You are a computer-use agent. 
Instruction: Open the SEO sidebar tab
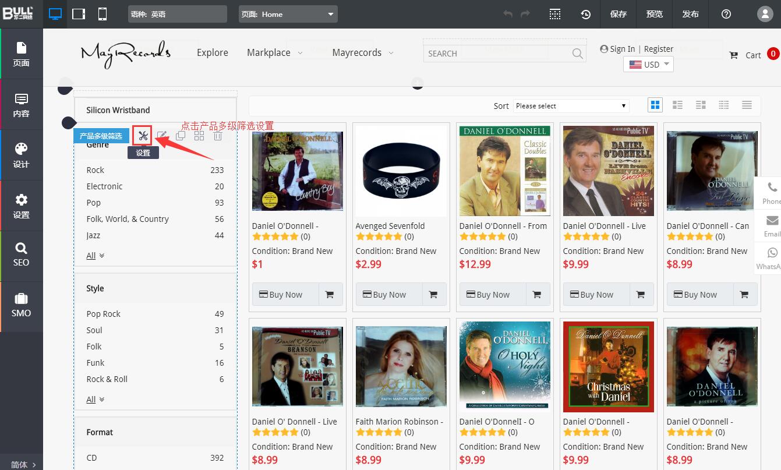(x=22, y=255)
